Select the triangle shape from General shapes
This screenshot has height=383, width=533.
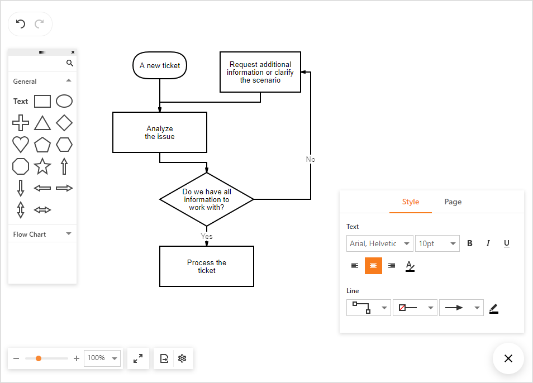coord(42,123)
